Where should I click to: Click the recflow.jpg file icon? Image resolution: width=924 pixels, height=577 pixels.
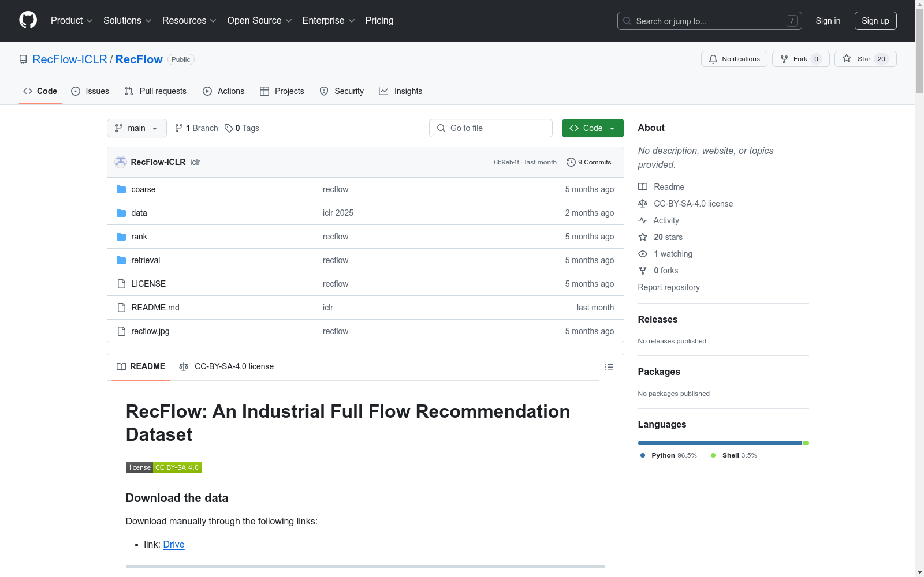tap(121, 331)
